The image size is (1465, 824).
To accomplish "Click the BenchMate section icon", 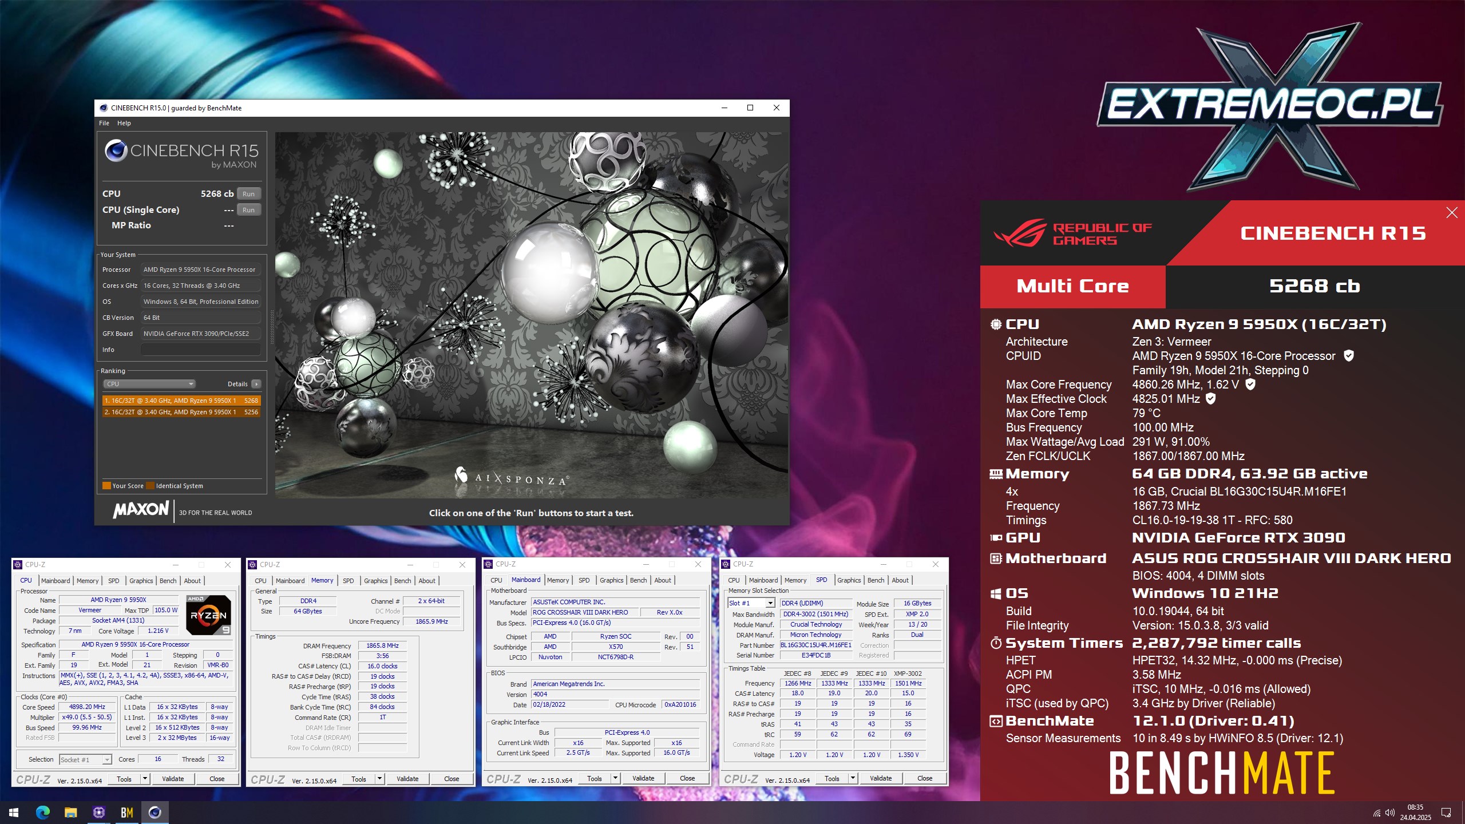I will coord(996,721).
